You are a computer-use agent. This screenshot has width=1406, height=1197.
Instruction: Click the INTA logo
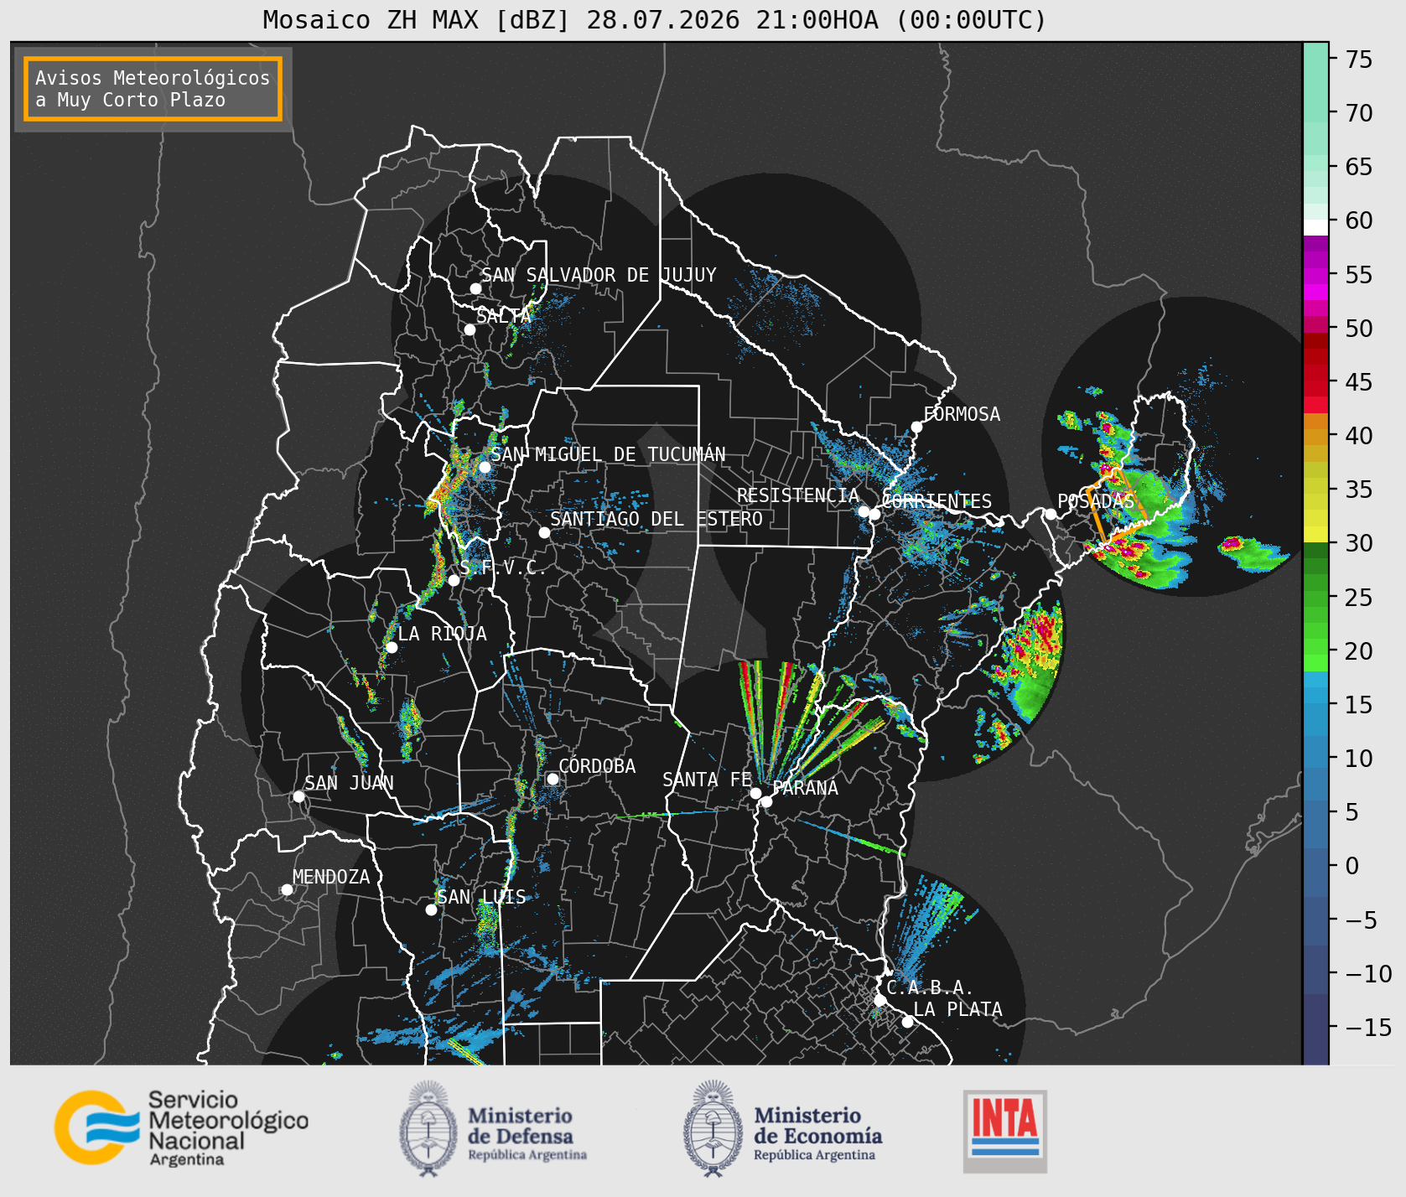point(1005,1131)
